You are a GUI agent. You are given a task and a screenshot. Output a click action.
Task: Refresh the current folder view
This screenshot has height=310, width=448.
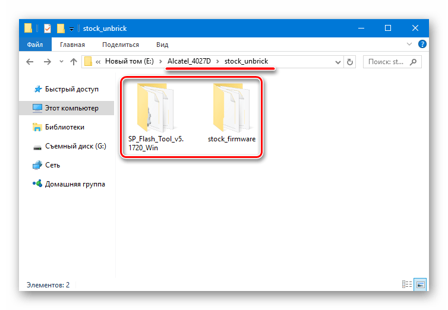click(x=350, y=62)
